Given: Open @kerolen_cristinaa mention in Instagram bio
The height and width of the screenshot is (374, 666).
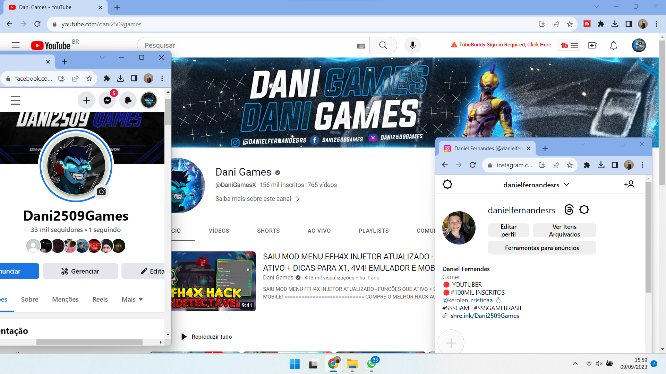Looking at the screenshot, I should (x=467, y=300).
